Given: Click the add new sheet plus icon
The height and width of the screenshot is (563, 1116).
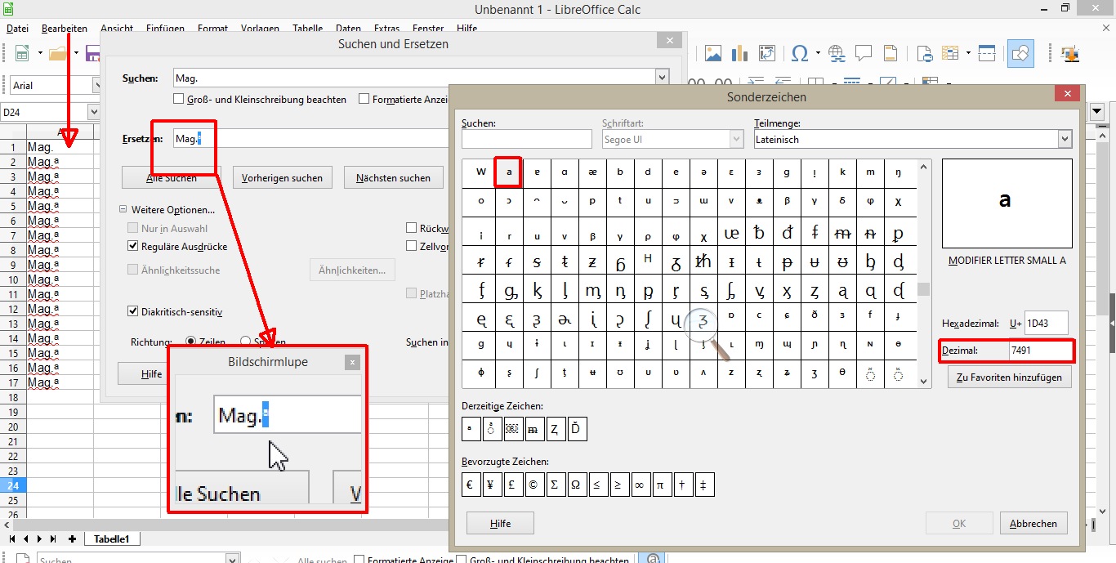Looking at the screenshot, I should pyautogui.click(x=73, y=538).
